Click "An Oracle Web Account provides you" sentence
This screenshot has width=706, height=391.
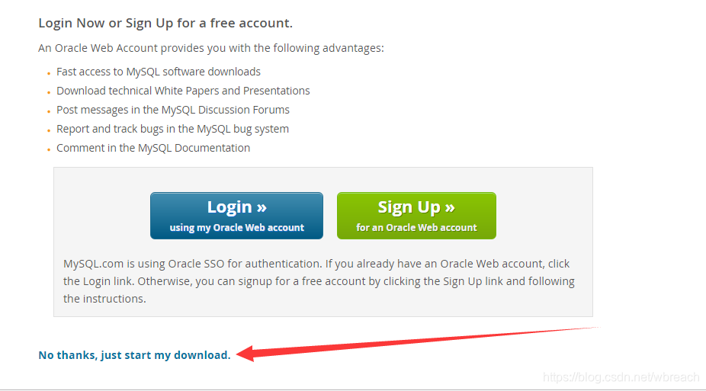coord(210,48)
